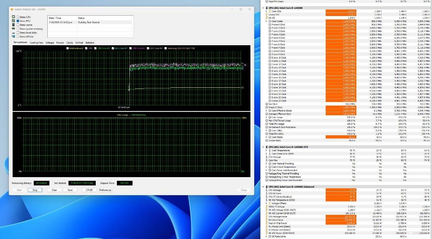Enable the Stress system memory checkbox

click(x=18, y=29)
